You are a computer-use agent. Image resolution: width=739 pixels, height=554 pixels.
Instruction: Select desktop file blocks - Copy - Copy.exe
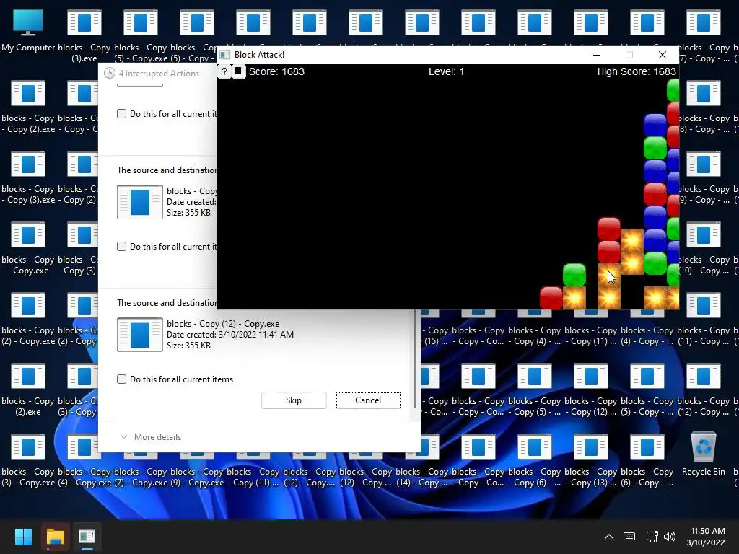click(28, 248)
